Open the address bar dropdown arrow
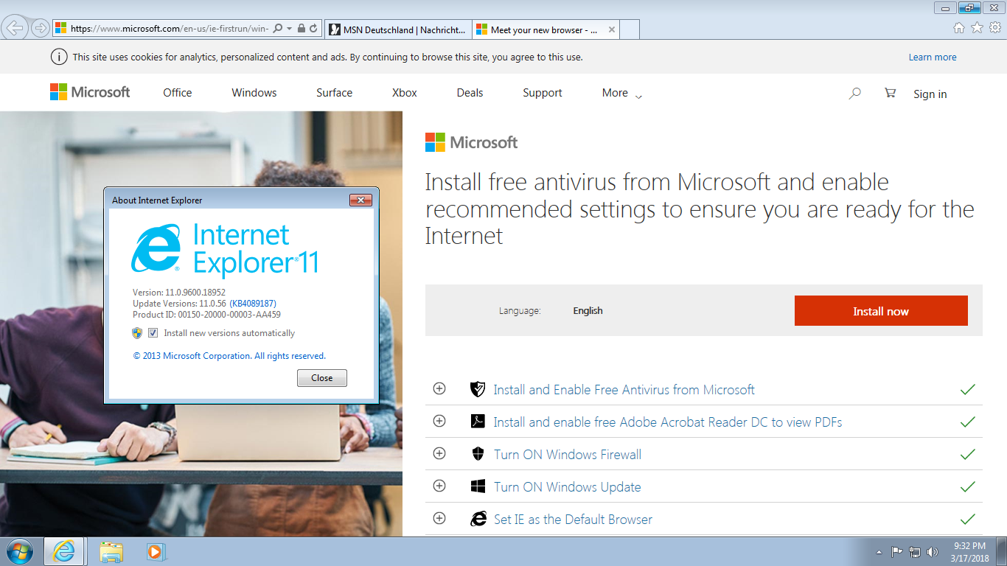This screenshot has height=566, width=1007. (290, 29)
